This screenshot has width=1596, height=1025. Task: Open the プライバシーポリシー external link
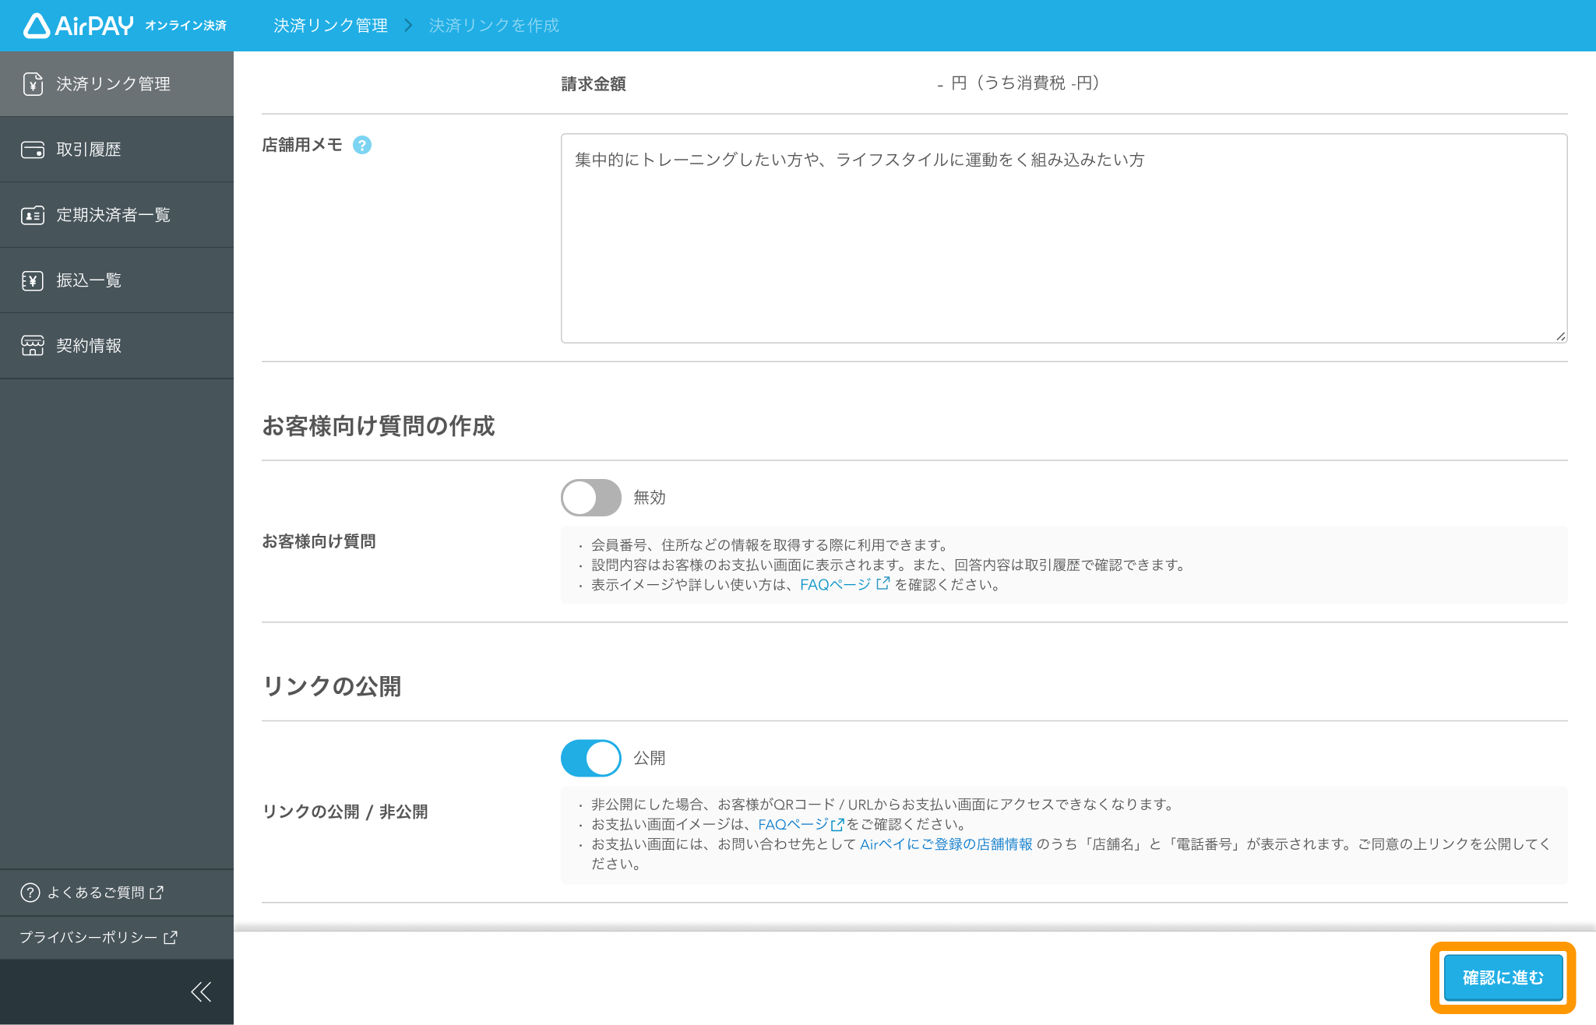click(x=88, y=938)
